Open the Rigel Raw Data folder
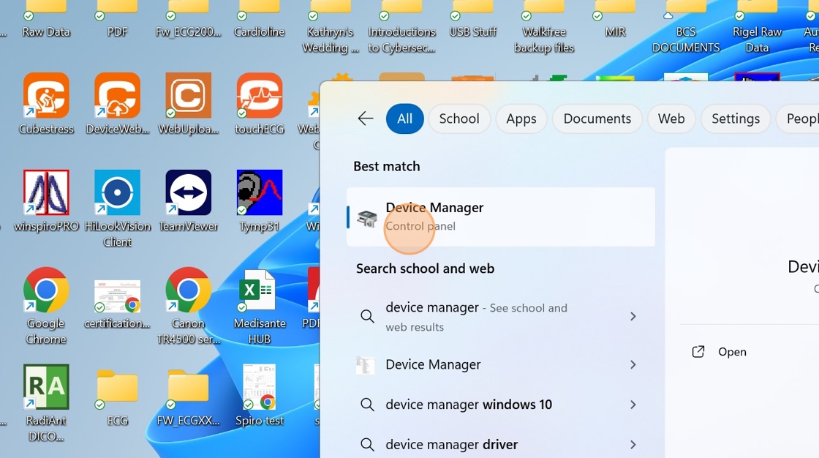 [757, 27]
